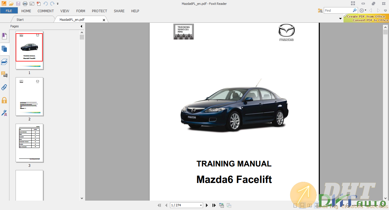This screenshot has width=389, height=210.
Task: Open the document tab list dropdown arrow
Action: [x=341, y=19]
